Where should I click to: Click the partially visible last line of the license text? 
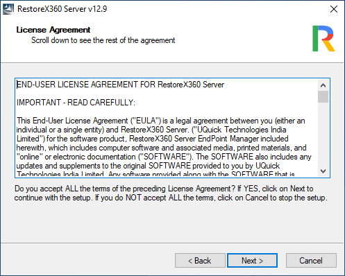point(155,174)
